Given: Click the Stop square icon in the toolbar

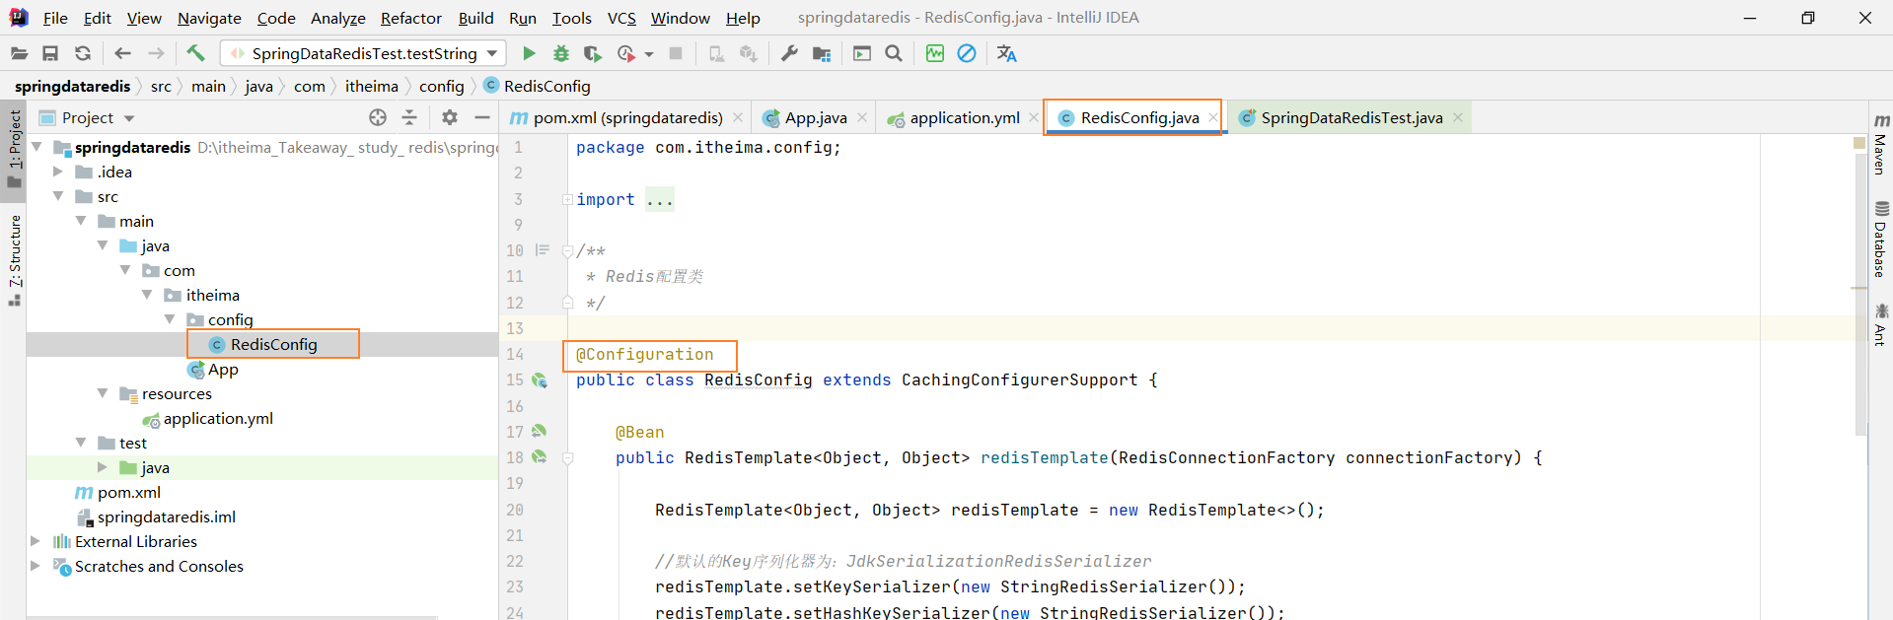Looking at the screenshot, I should [676, 53].
